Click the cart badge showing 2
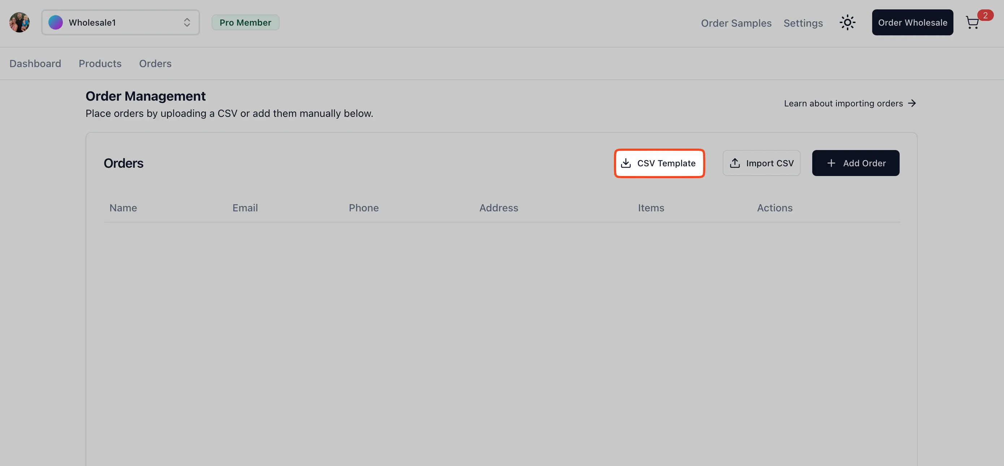Screen dimensions: 1004x466 tap(985, 15)
